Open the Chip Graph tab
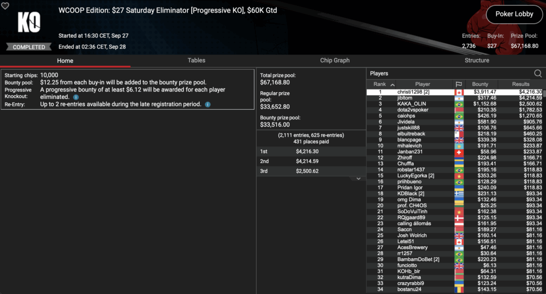Viewport: 546px width, 294px height. click(x=334, y=60)
